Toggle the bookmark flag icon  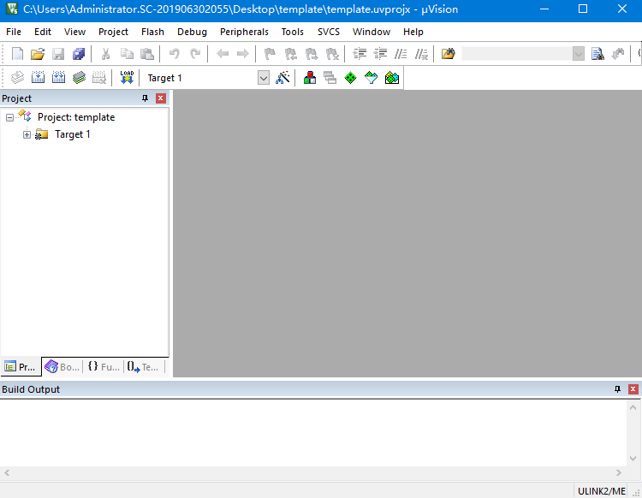click(270, 54)
